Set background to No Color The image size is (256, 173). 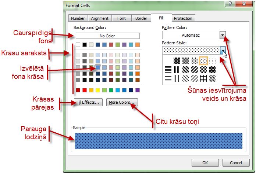[x=107, y=36]
